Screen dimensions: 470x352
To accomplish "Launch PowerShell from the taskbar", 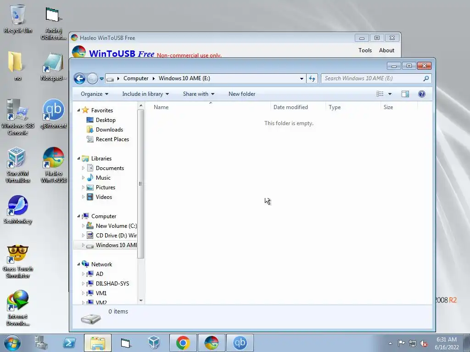I will pyautogui.click(x=69, y=343).
